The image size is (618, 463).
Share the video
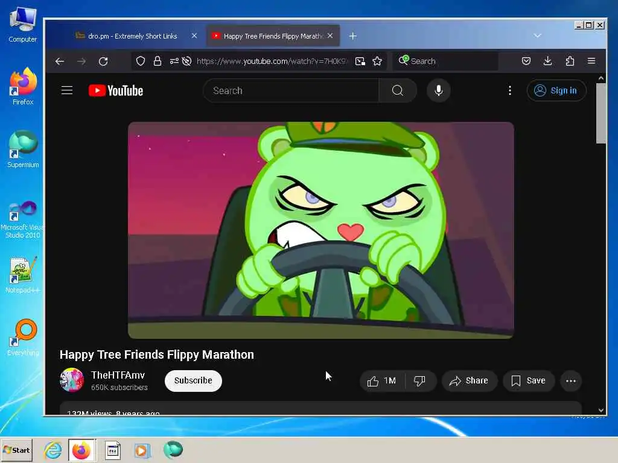click(x=469, y=381)
